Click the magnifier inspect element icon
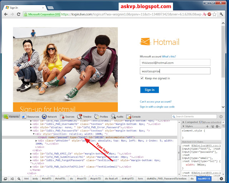Viewport: 229px width, 183px height. pos(19,179)
